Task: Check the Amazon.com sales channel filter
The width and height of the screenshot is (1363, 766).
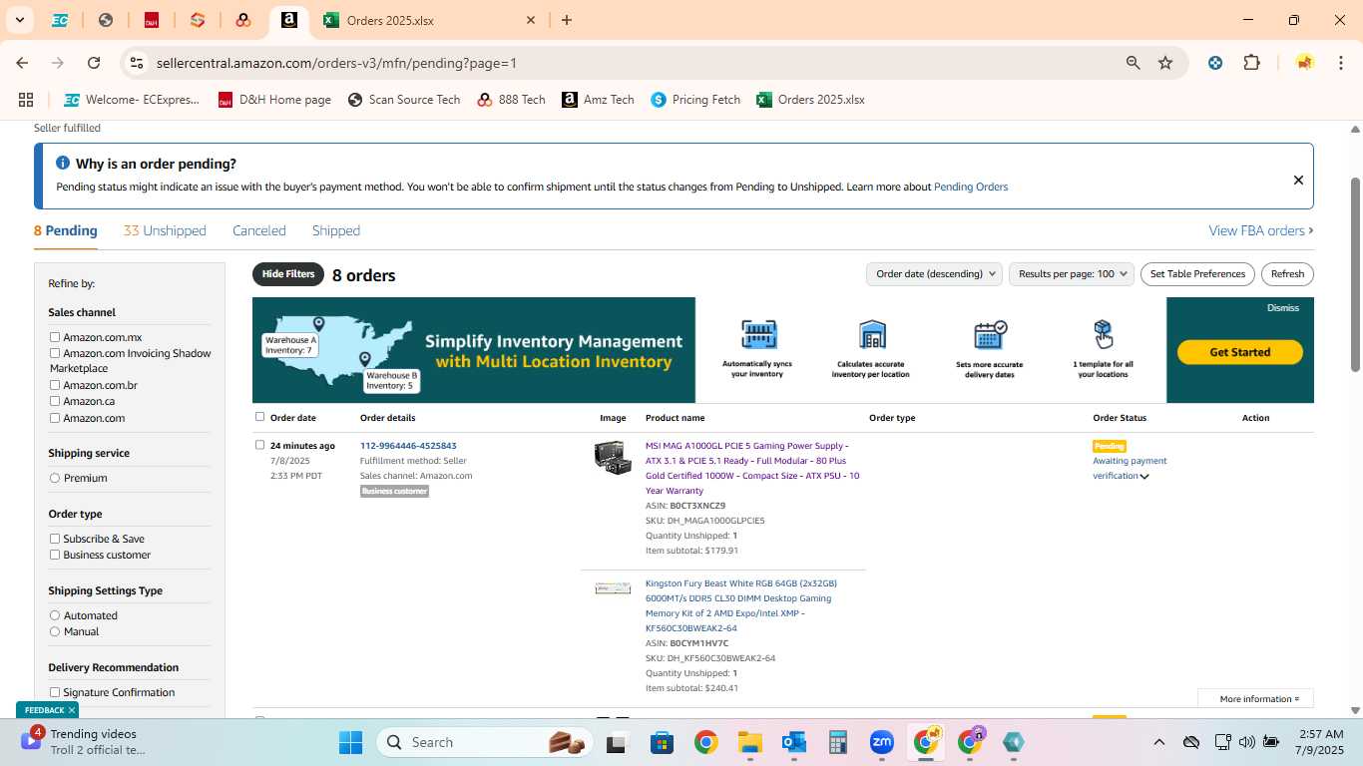Action: [55, 418]
